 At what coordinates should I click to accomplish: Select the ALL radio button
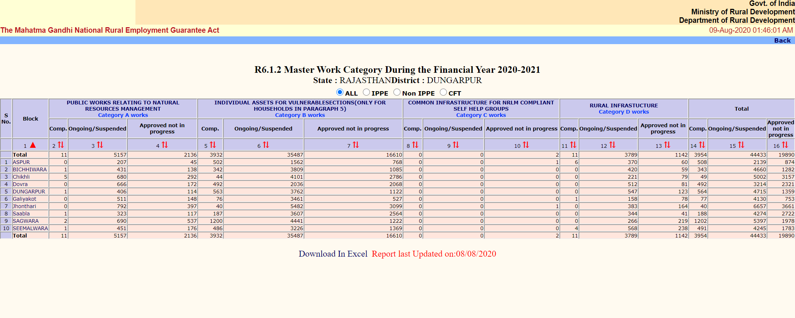pos(340,92)
